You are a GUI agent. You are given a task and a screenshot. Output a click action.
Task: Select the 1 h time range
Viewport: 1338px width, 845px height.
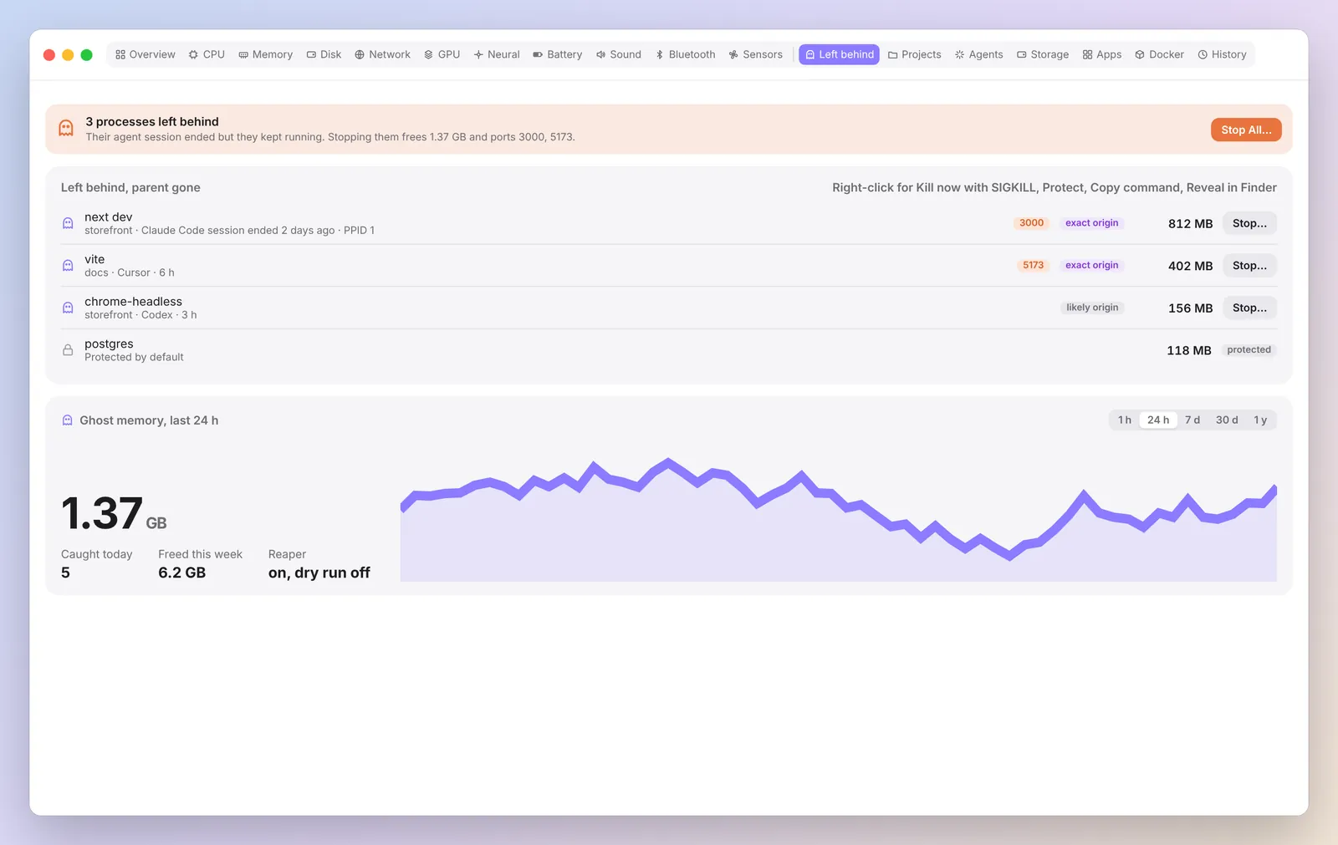1125,420
